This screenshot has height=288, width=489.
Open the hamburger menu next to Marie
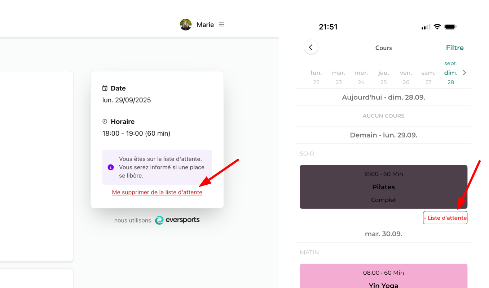[x=221, y=24]
